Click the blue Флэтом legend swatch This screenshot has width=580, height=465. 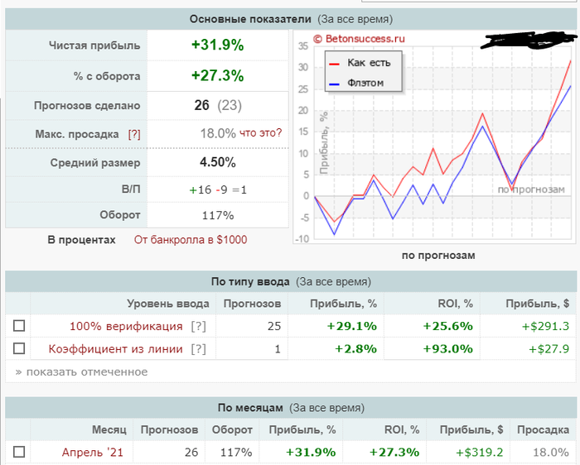tap(334, 84)
